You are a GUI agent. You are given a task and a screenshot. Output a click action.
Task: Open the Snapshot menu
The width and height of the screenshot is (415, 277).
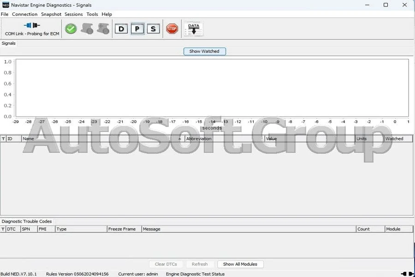click(x=51, y=14)
